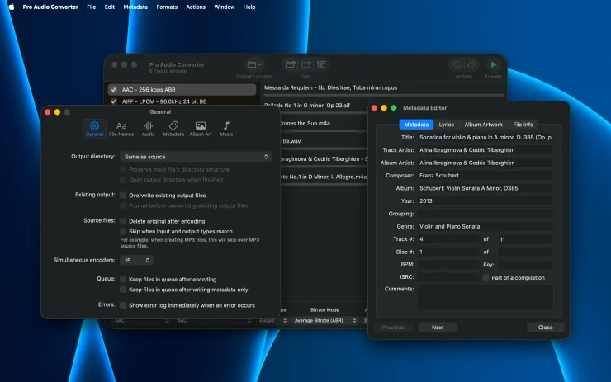This screenshot has height=382, width=611.
Task: Open the File Names preferences pane
Action: tap(121, 129)
